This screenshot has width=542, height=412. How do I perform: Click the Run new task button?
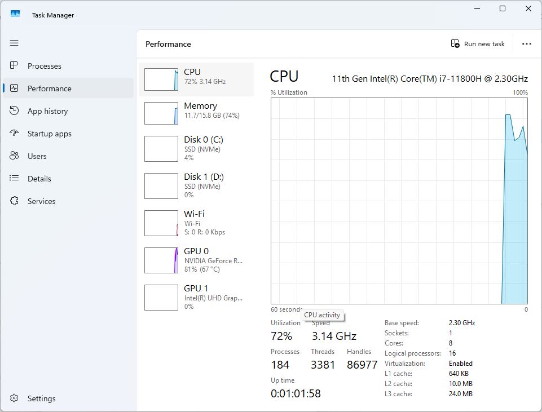point(478,44)
